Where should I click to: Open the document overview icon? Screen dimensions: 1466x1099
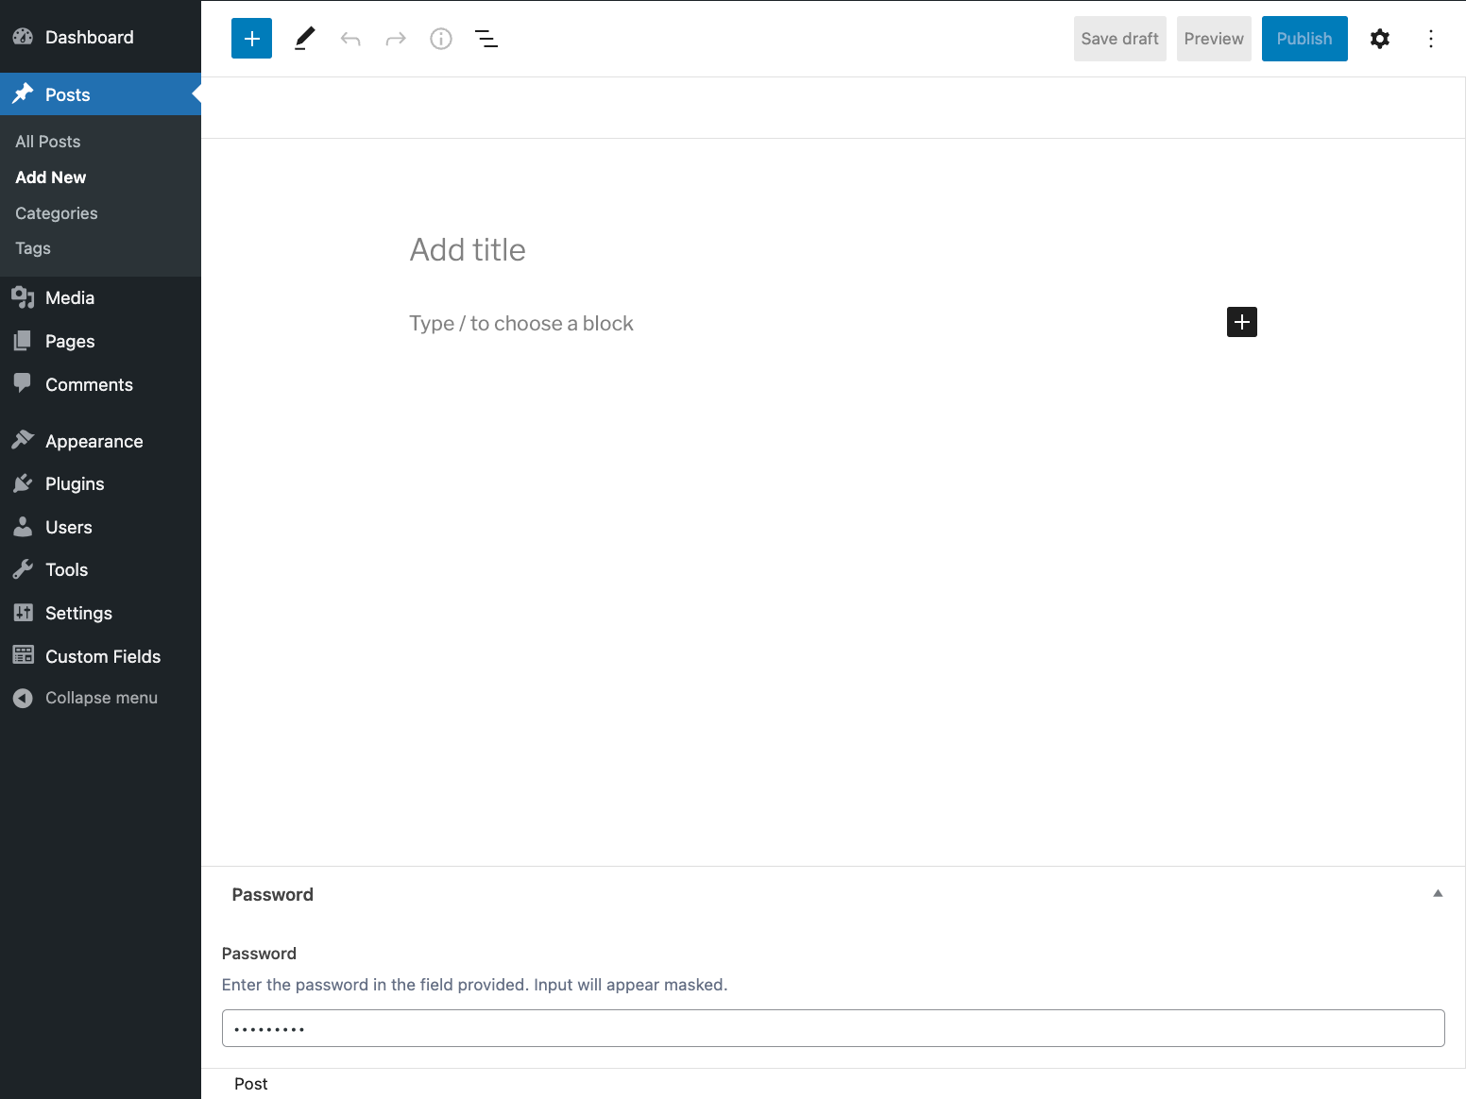486,38
